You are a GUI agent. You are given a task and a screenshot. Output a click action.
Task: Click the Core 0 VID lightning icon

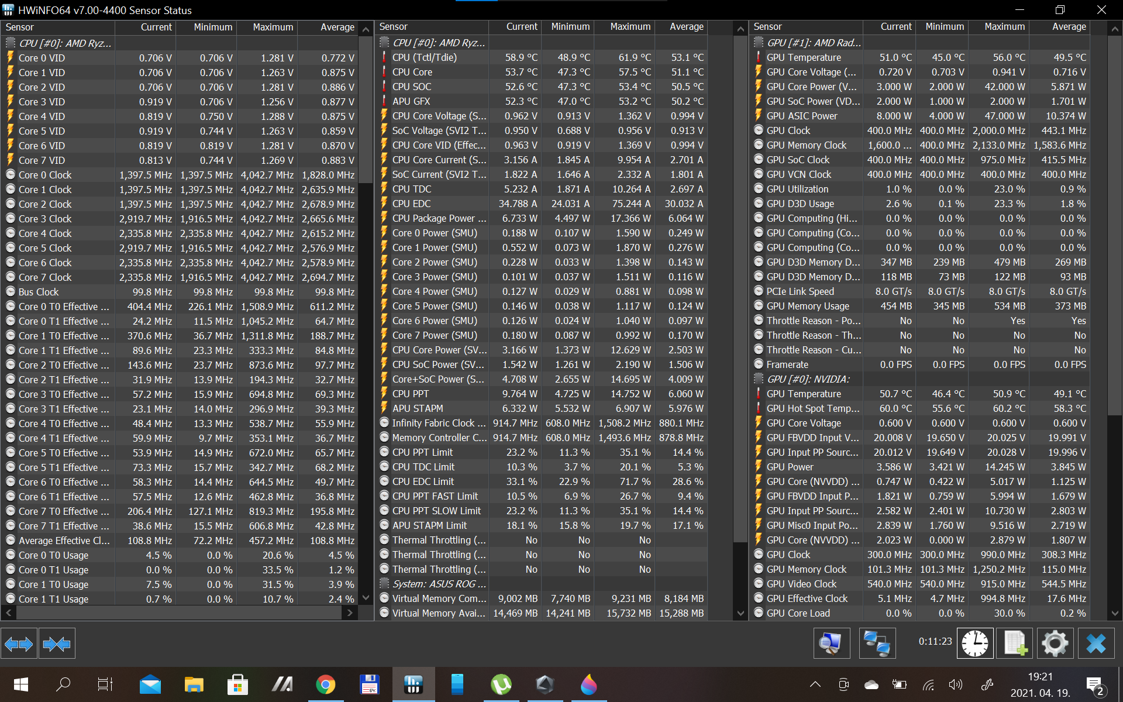(x=10, y=58)
